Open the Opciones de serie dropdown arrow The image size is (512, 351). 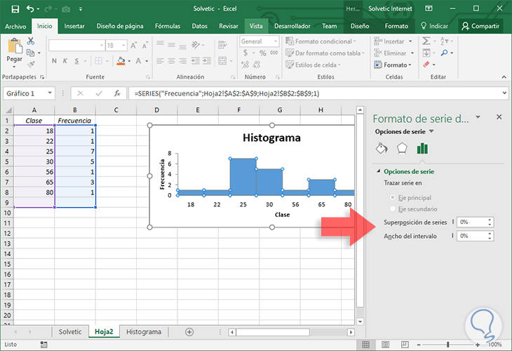pyautogui.click(x=431, y=131)
